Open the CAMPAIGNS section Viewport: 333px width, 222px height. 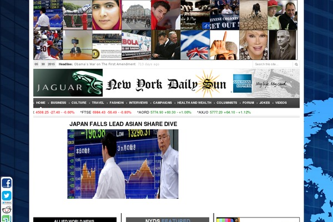[163, 103]
